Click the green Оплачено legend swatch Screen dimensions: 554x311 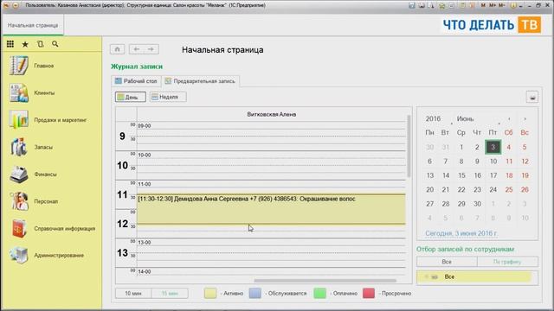(x=319, y=294)
